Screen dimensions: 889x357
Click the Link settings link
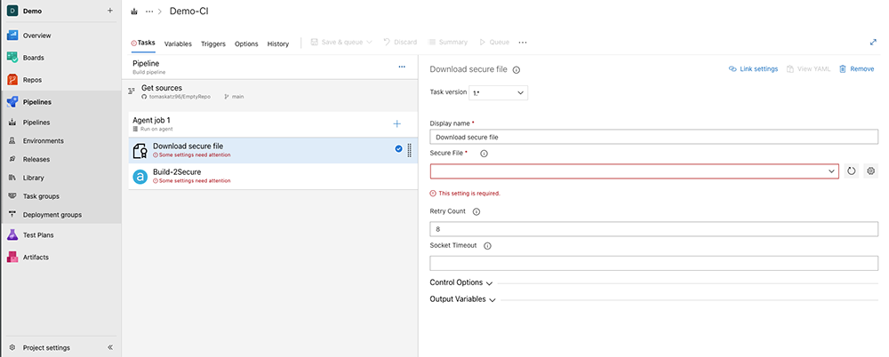(753, 69)
